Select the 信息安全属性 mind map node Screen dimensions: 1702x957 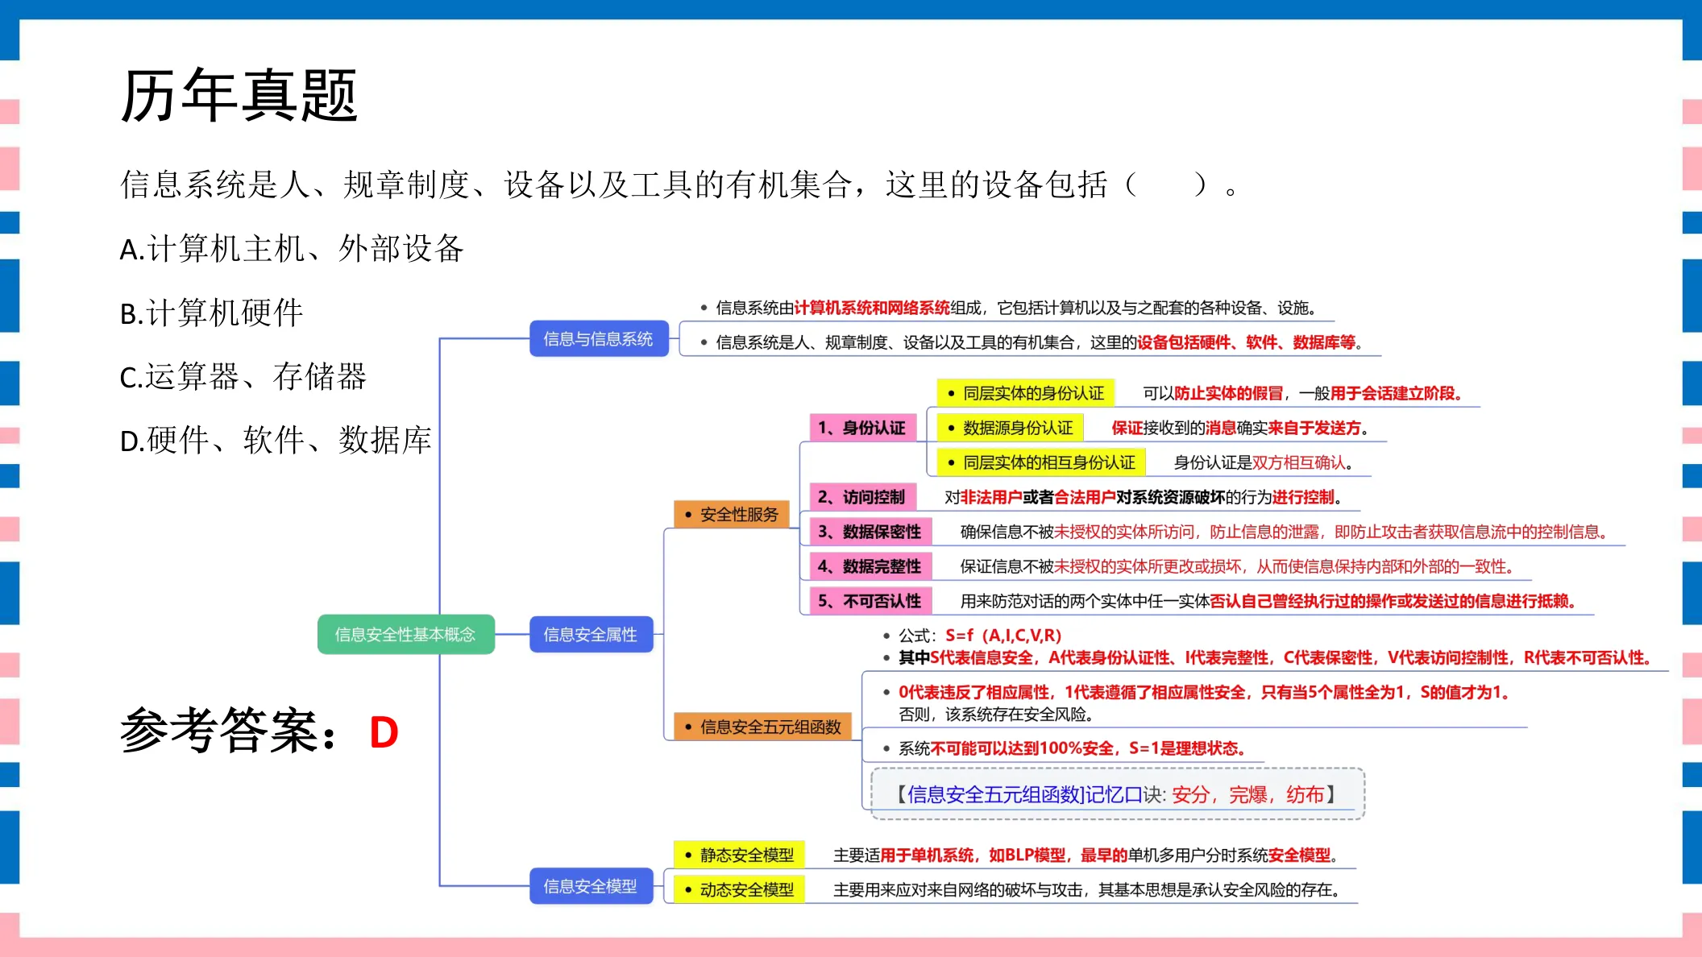click(x=591, y=635)
